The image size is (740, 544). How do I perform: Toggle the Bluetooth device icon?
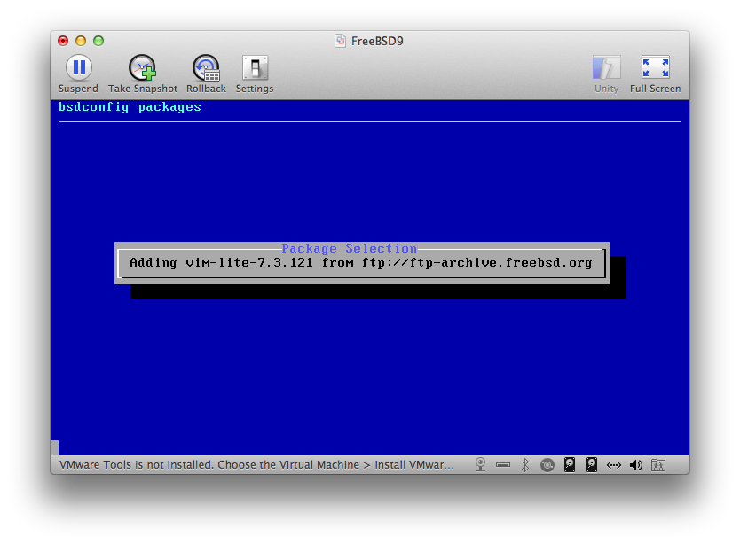524,465
